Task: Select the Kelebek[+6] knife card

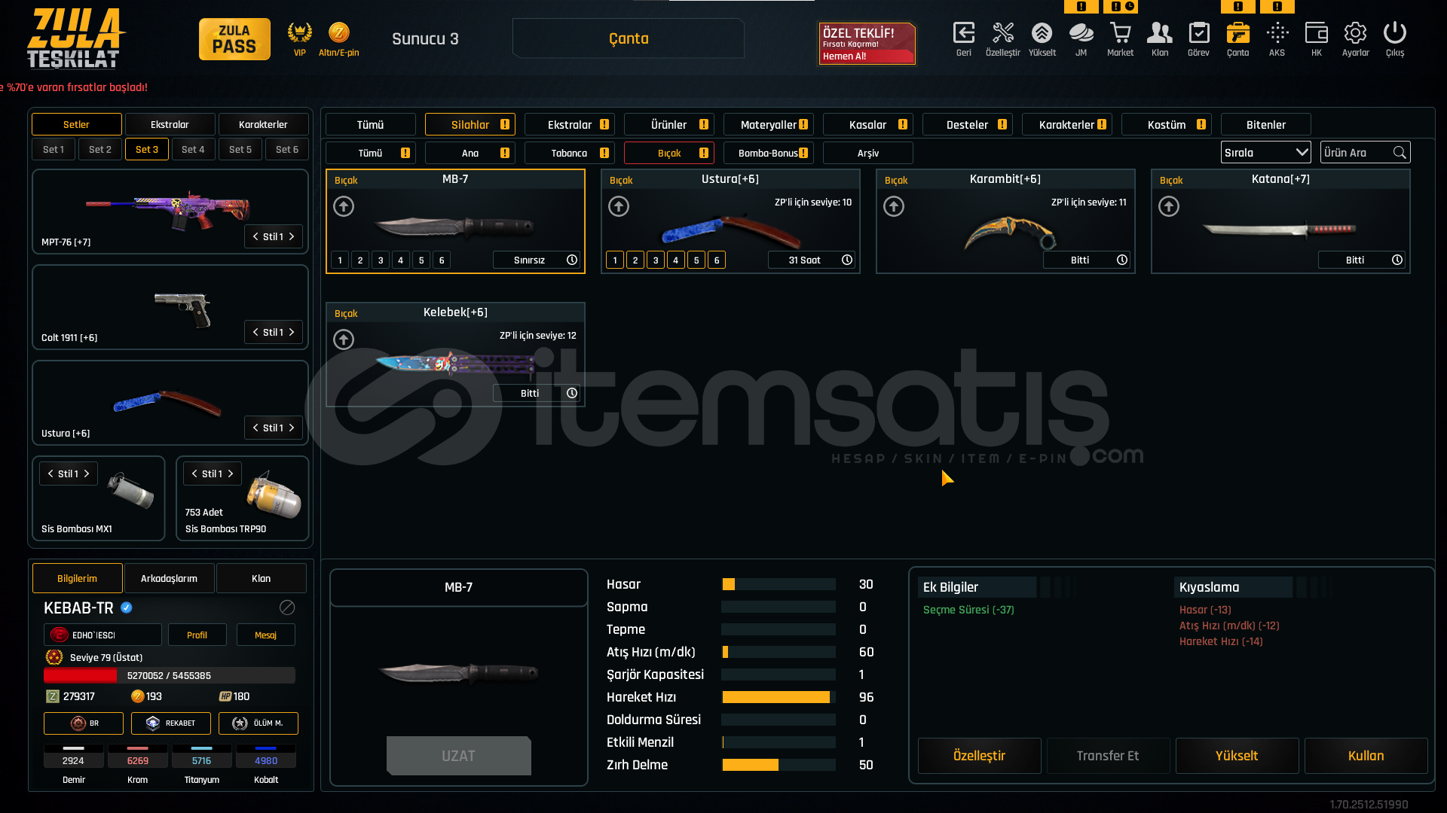Action: click(455, 355)
